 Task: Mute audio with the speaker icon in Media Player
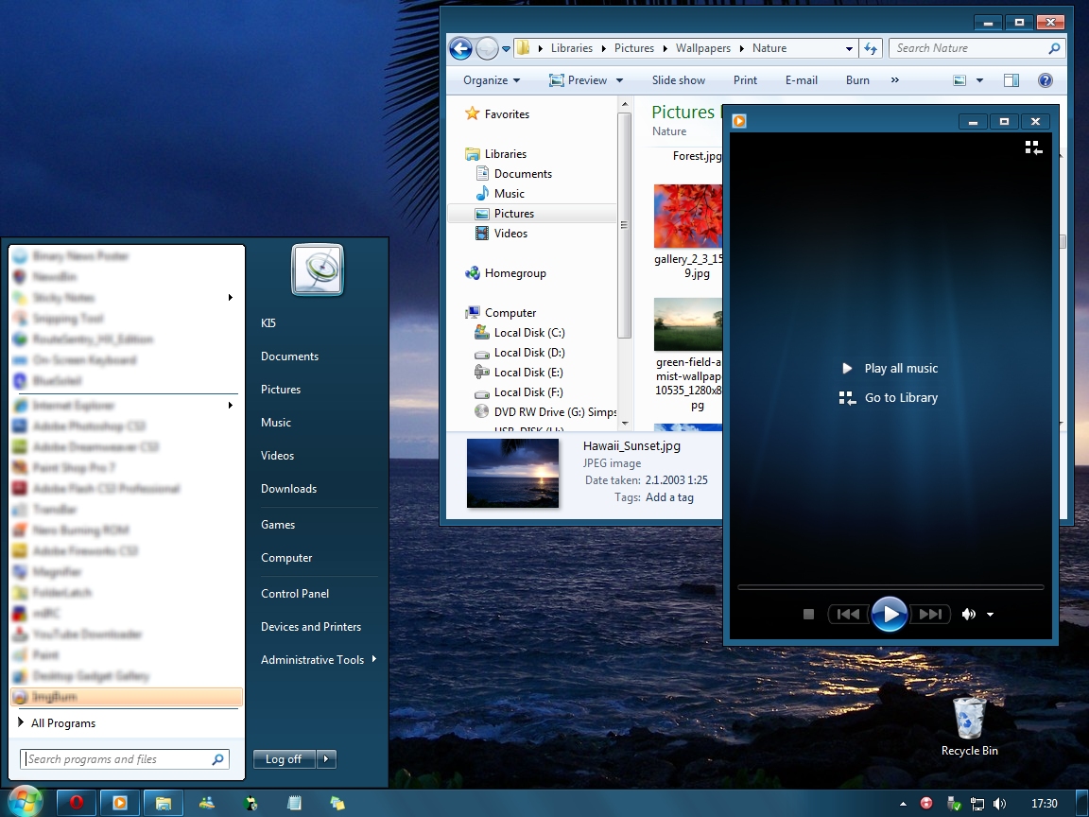[968, 614]
